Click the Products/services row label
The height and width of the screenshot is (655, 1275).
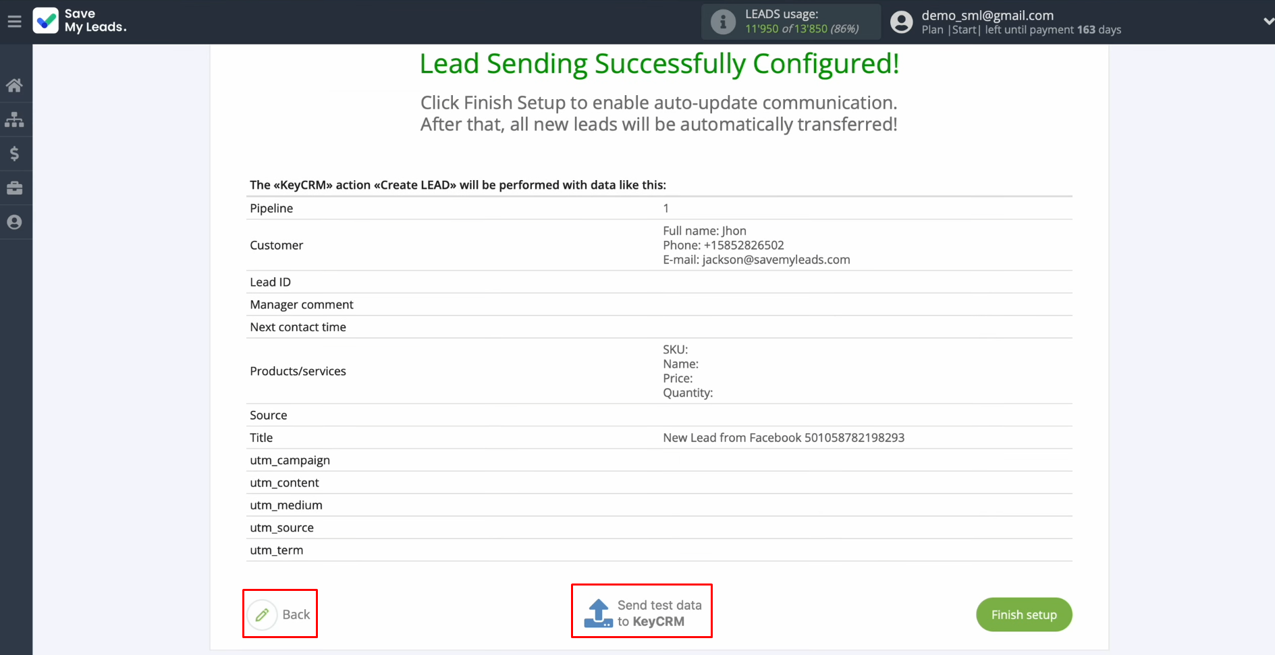tap(298, 371)
